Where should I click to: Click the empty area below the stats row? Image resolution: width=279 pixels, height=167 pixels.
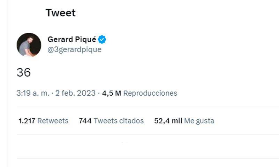point(139,146)
